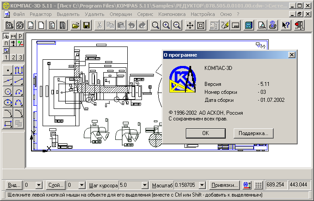Create a new drawing sheet with title block
Viewport: 314px width, 201px height.
pos(31,25)
